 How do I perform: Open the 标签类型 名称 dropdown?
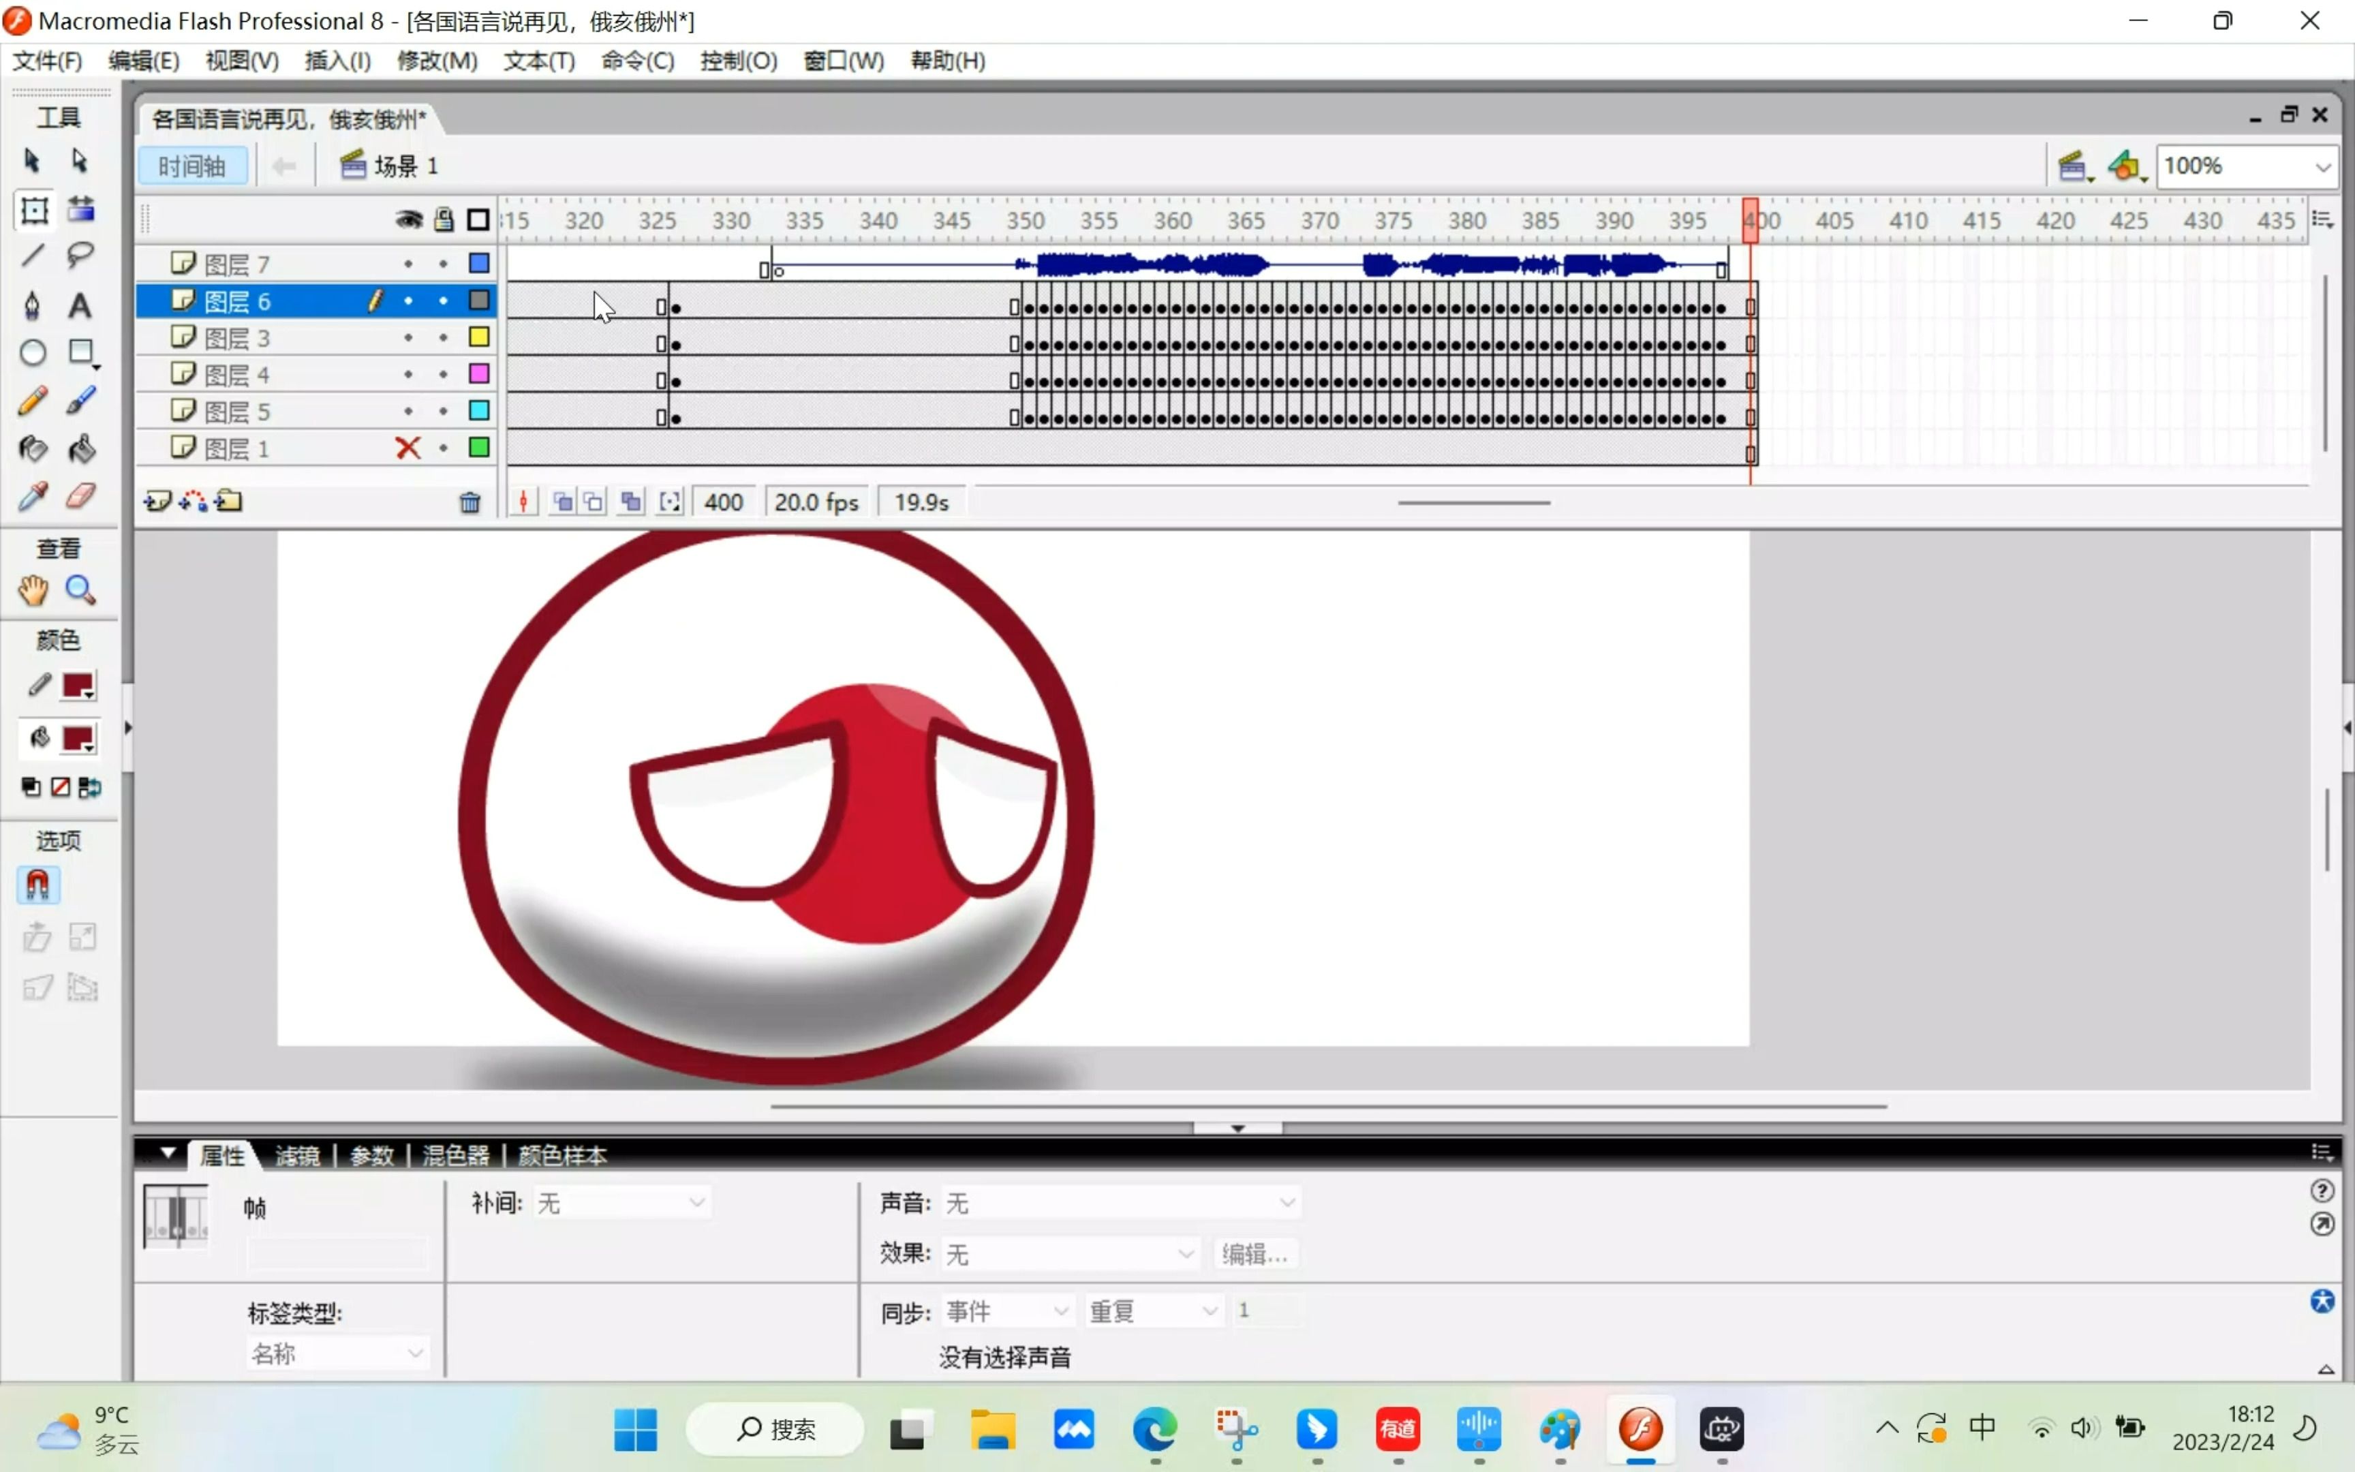click(337, 1353)
